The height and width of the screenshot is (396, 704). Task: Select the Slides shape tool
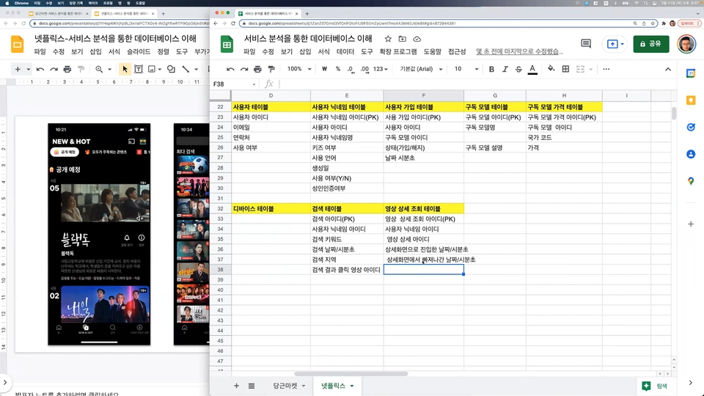click(x=171, y=69)
